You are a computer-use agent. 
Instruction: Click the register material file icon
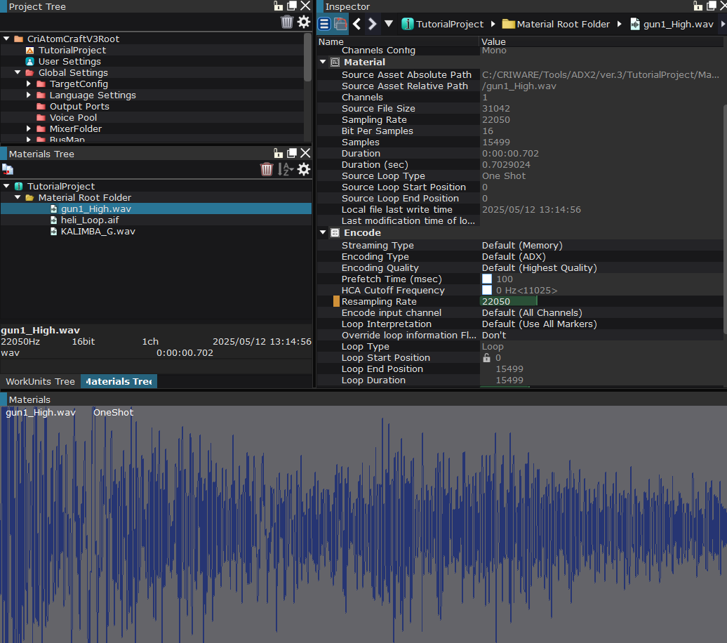click(x=8, y=169)
